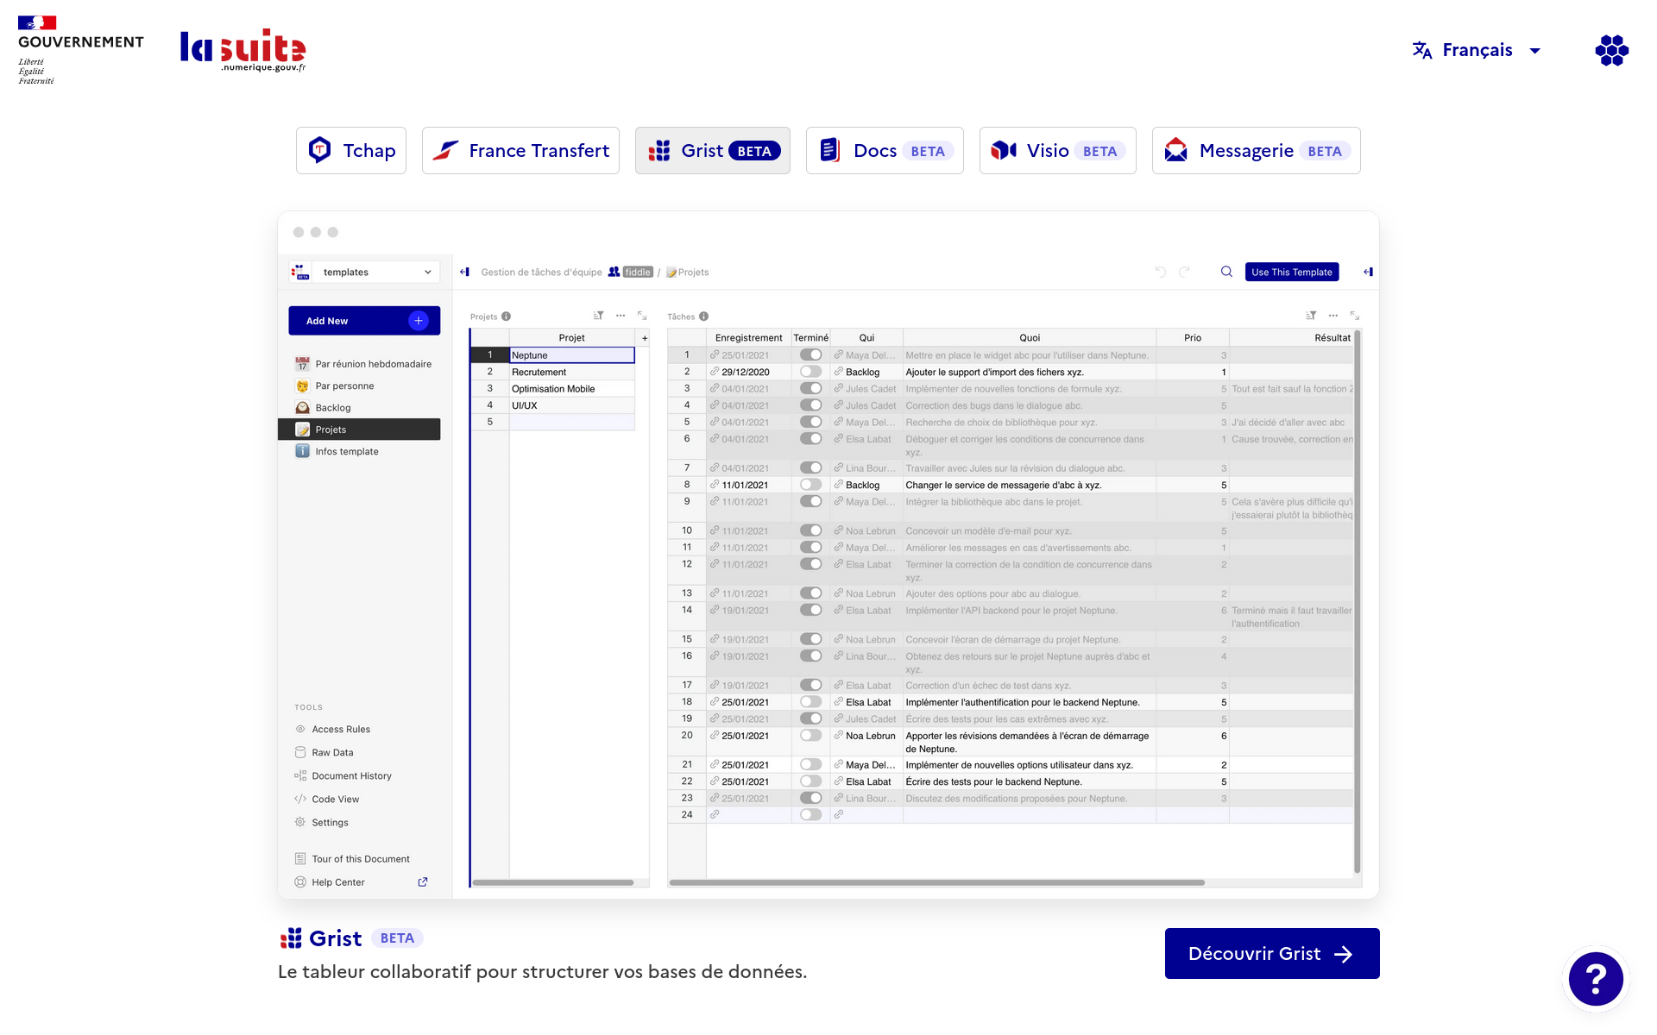This screenshot has height=1035, width=1657.
Task: Click the fiddle badge in breadcrumb
Action: click(638, 272)
